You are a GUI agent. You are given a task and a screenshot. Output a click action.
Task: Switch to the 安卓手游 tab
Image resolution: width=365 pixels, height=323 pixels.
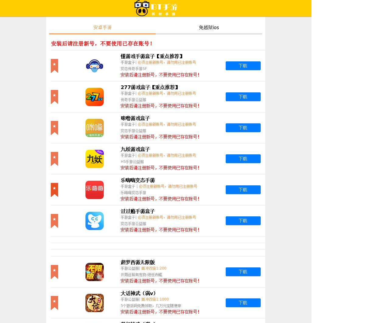click(x=103, y=27)
